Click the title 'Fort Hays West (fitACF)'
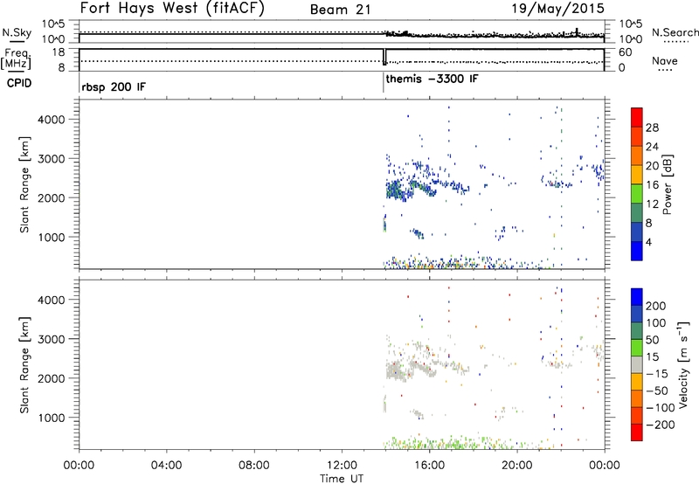699x484 pixels. point(172,8)
